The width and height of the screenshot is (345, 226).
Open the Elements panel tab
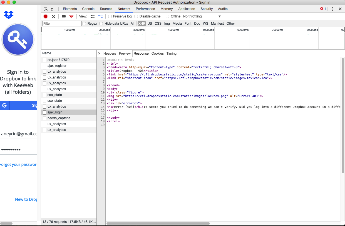pyautogui.click(x=70, y=9)
